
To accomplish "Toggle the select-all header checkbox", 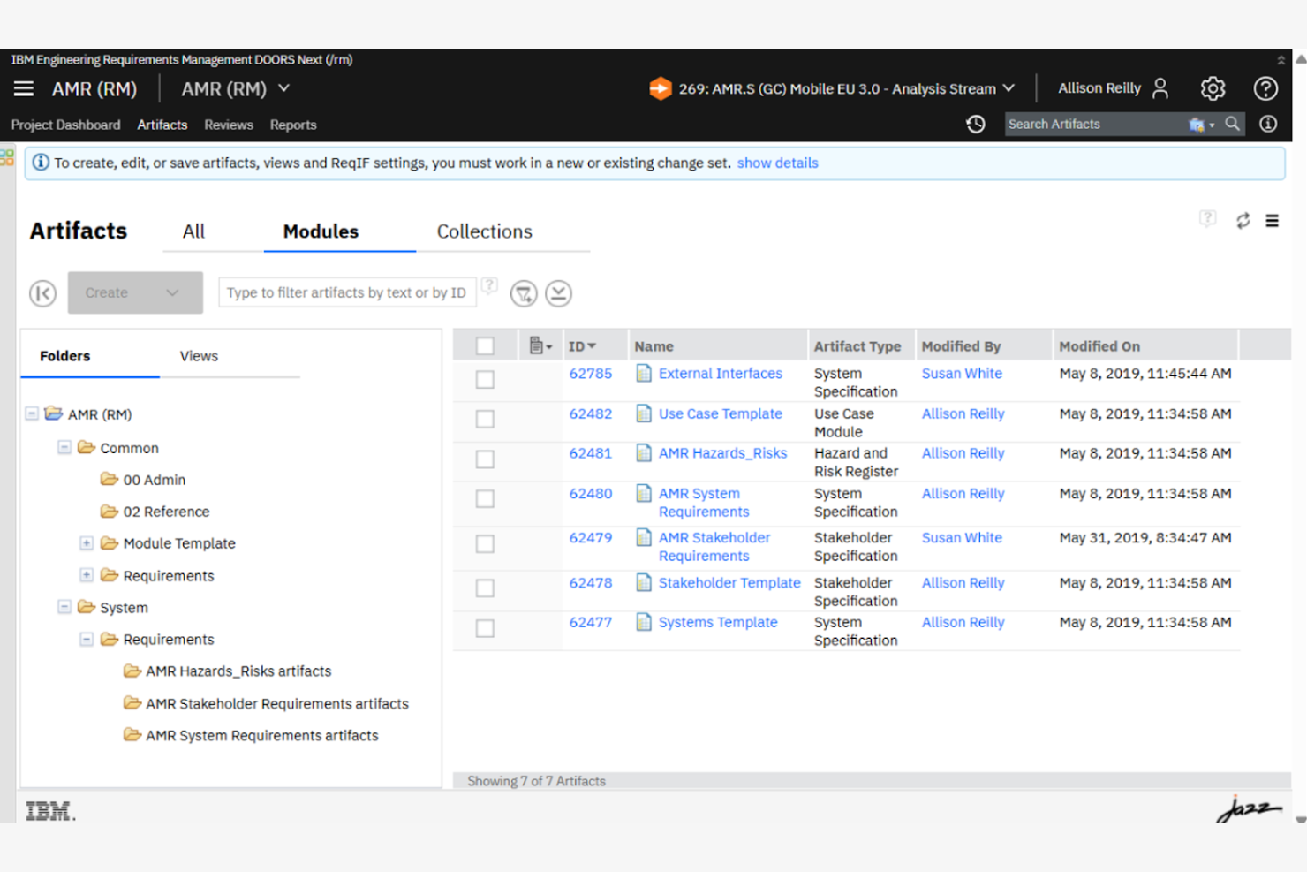I will point(485,346).
